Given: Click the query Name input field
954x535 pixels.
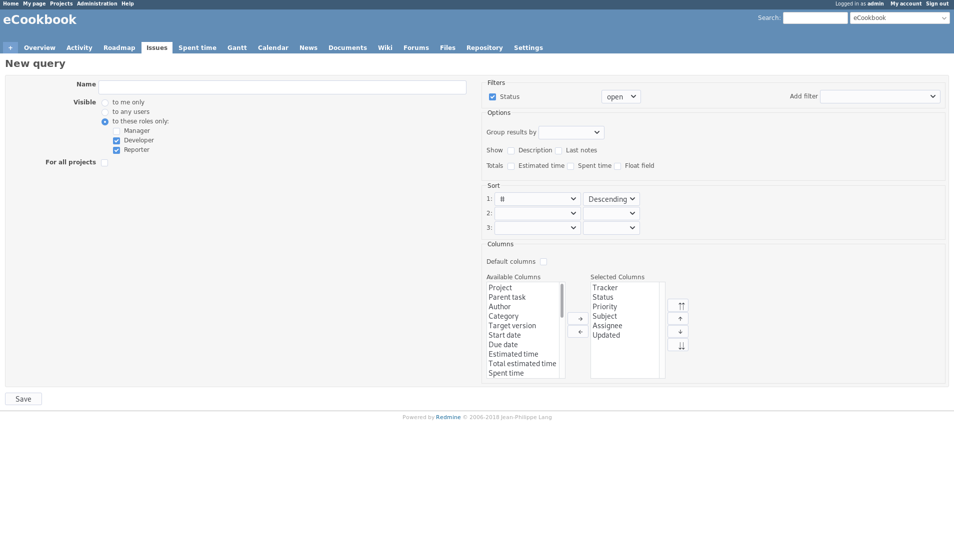Looking at the screenshot, I should point(282,87).
